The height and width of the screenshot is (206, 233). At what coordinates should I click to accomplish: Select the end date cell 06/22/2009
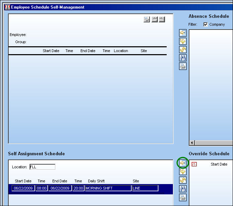tap(60, 188)
